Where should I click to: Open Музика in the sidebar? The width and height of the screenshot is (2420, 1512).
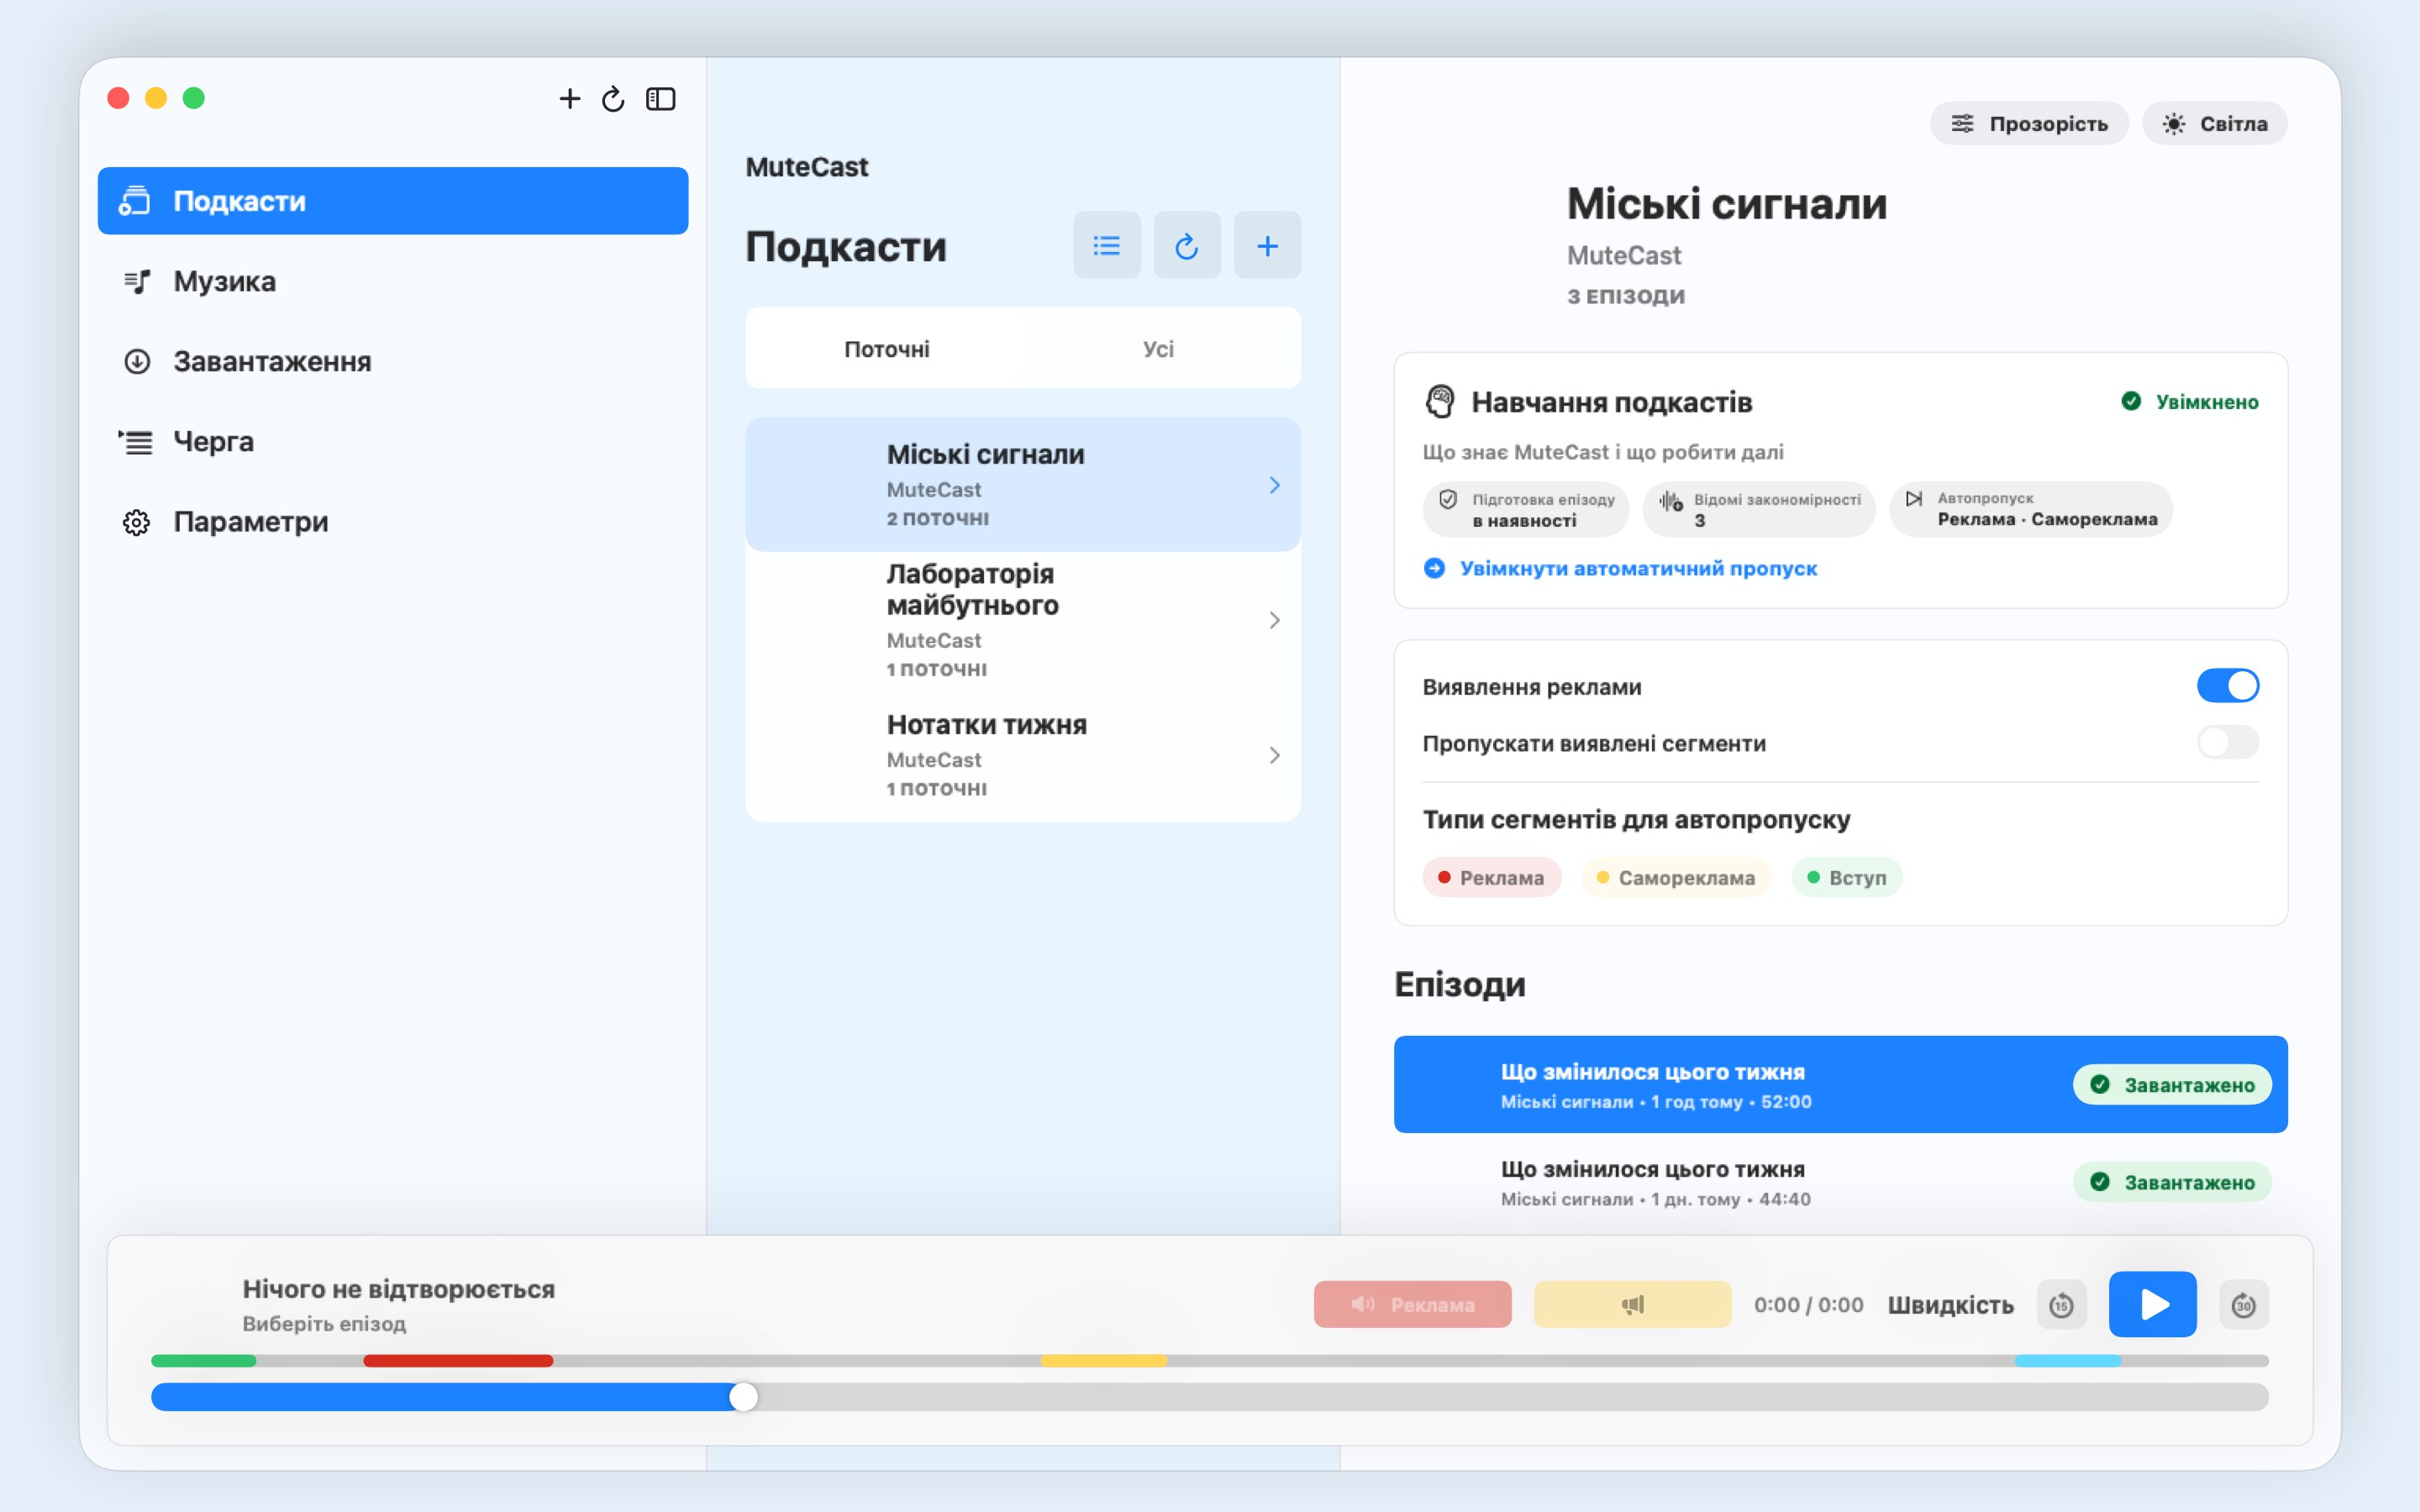393,281
